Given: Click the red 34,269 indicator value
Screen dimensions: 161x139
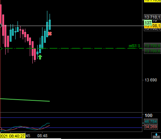Looking at the screenshot, I should [151, 127].
